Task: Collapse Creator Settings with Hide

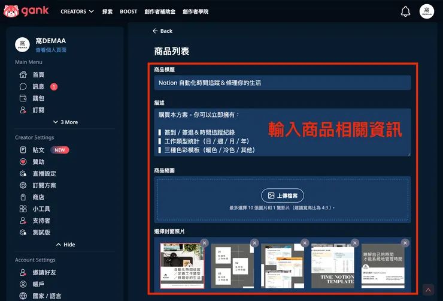Action: tap(65, 245)
